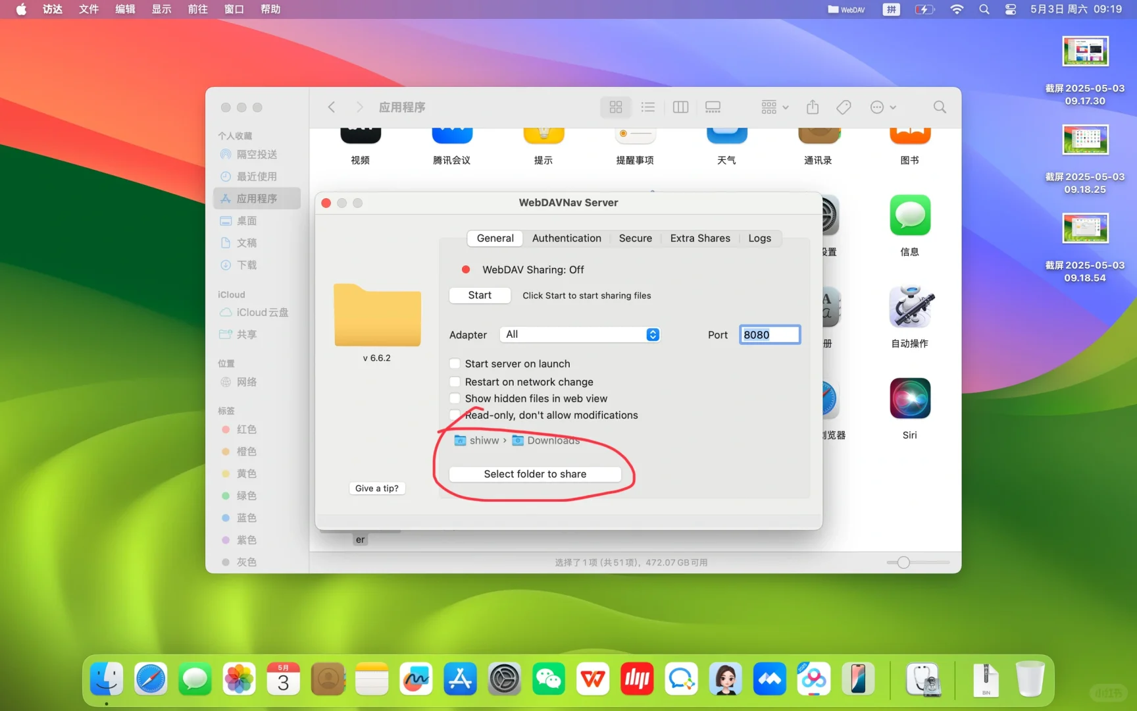Open the Adapter dropdown menu
Screen dimensions: 1137x711
tap(580, 334)
